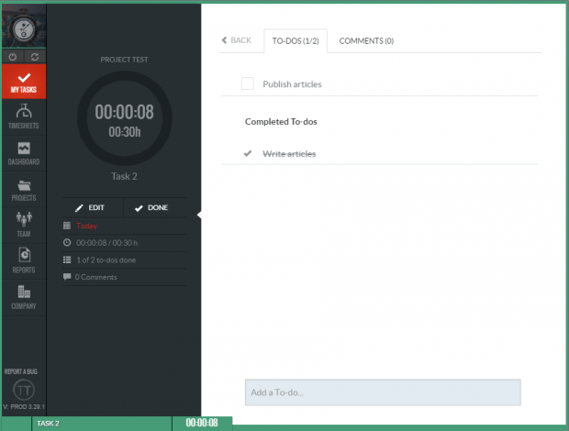Click the Report a Bug label

coord(21,371)
